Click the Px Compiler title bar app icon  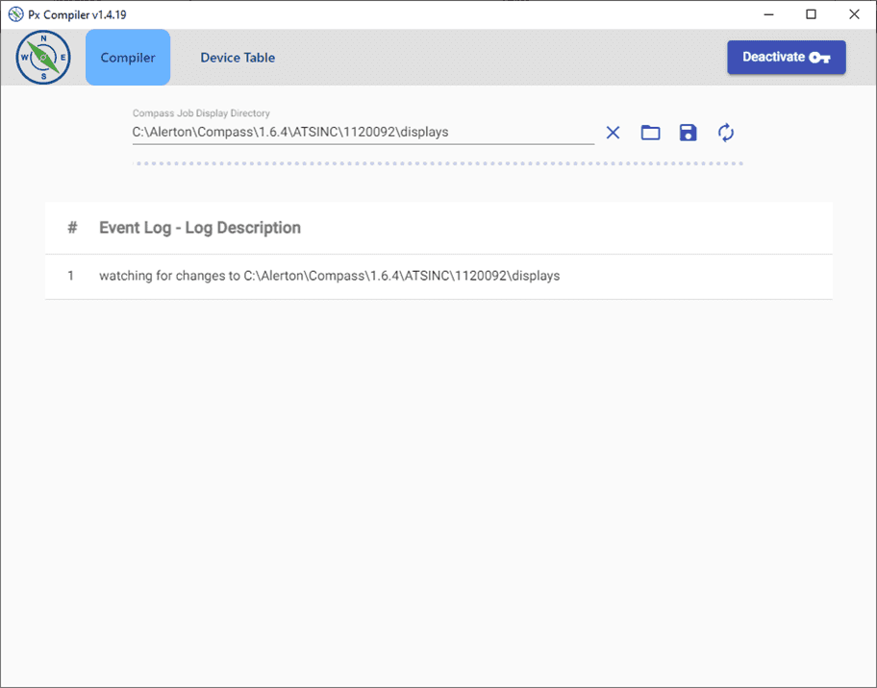pos(15,14)
